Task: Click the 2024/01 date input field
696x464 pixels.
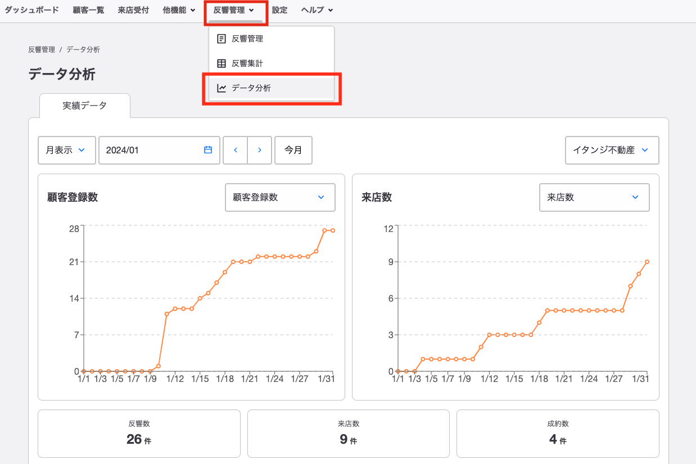Action: click(x=159, y=150)
